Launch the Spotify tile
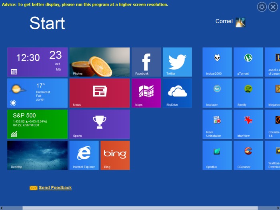280x210 pixels. click(x=248, y=93)
